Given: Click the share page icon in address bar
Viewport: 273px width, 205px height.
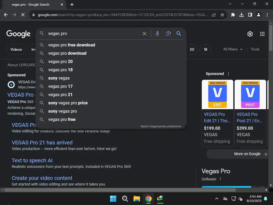Looking at the screenshot, I should pyautogui.click(x=214, y=15).
